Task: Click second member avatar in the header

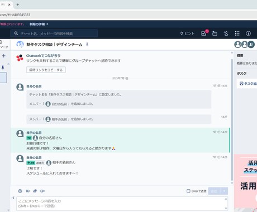Action: [244, 45]
